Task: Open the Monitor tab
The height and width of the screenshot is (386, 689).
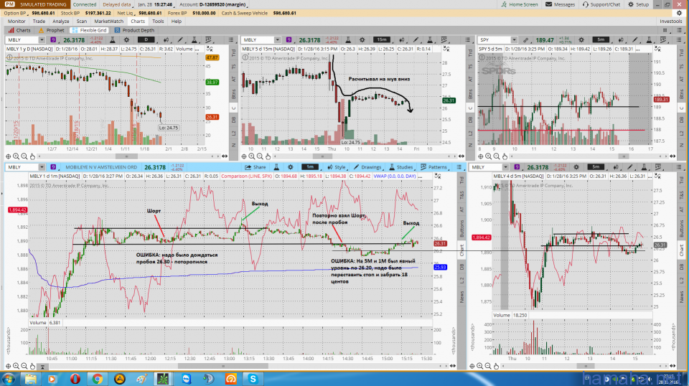Action: click(17, 21)
